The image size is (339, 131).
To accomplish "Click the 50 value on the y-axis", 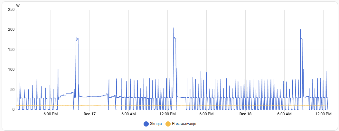I will (x=13, y=90).
